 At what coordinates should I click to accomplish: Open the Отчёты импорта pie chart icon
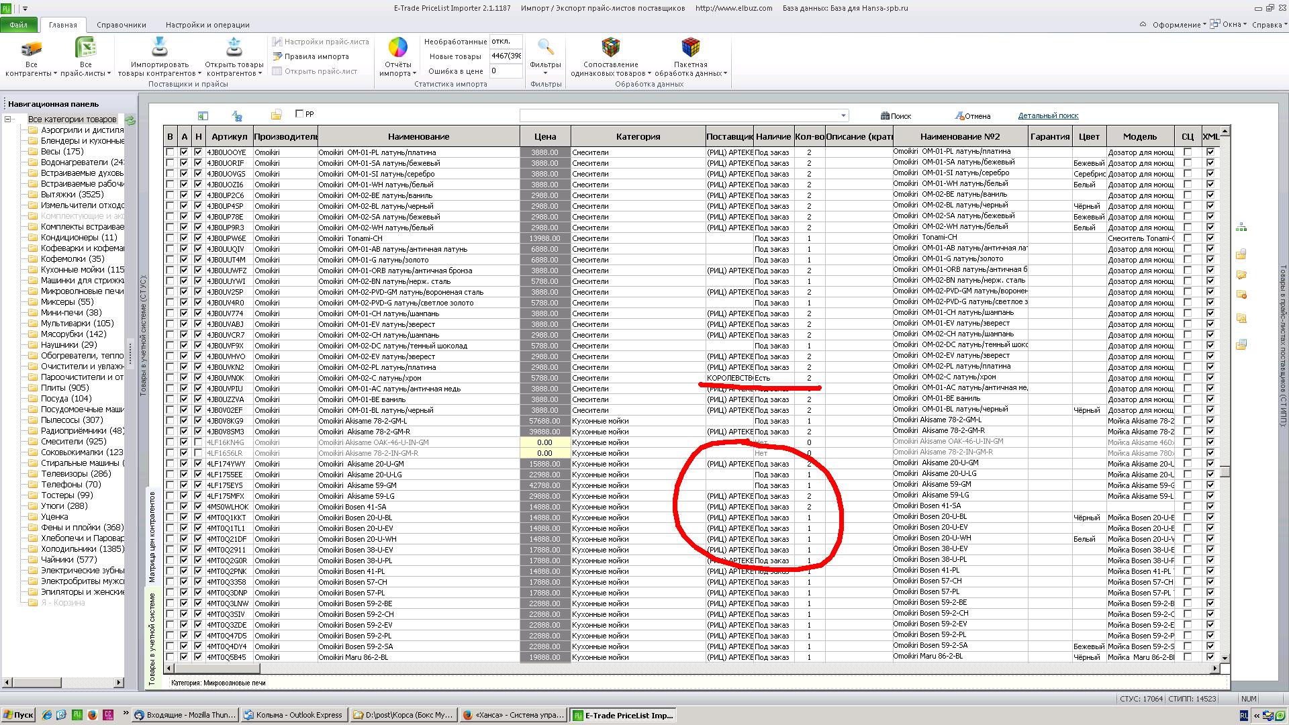(x=397, y=47)
